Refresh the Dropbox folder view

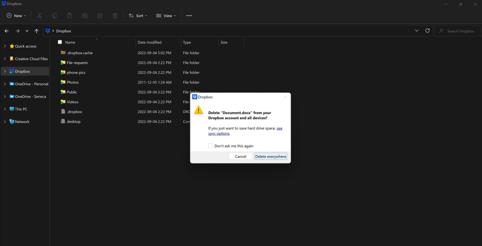click(x=427, y=31)
